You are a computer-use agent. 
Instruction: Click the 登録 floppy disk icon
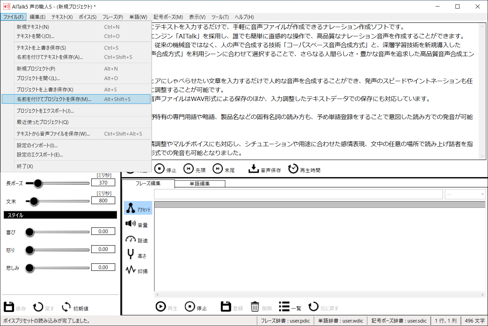click(x=226, y=306)
